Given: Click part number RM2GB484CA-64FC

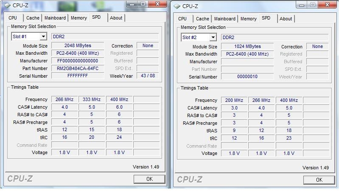Looking at the screenshot, I should 78,69.
